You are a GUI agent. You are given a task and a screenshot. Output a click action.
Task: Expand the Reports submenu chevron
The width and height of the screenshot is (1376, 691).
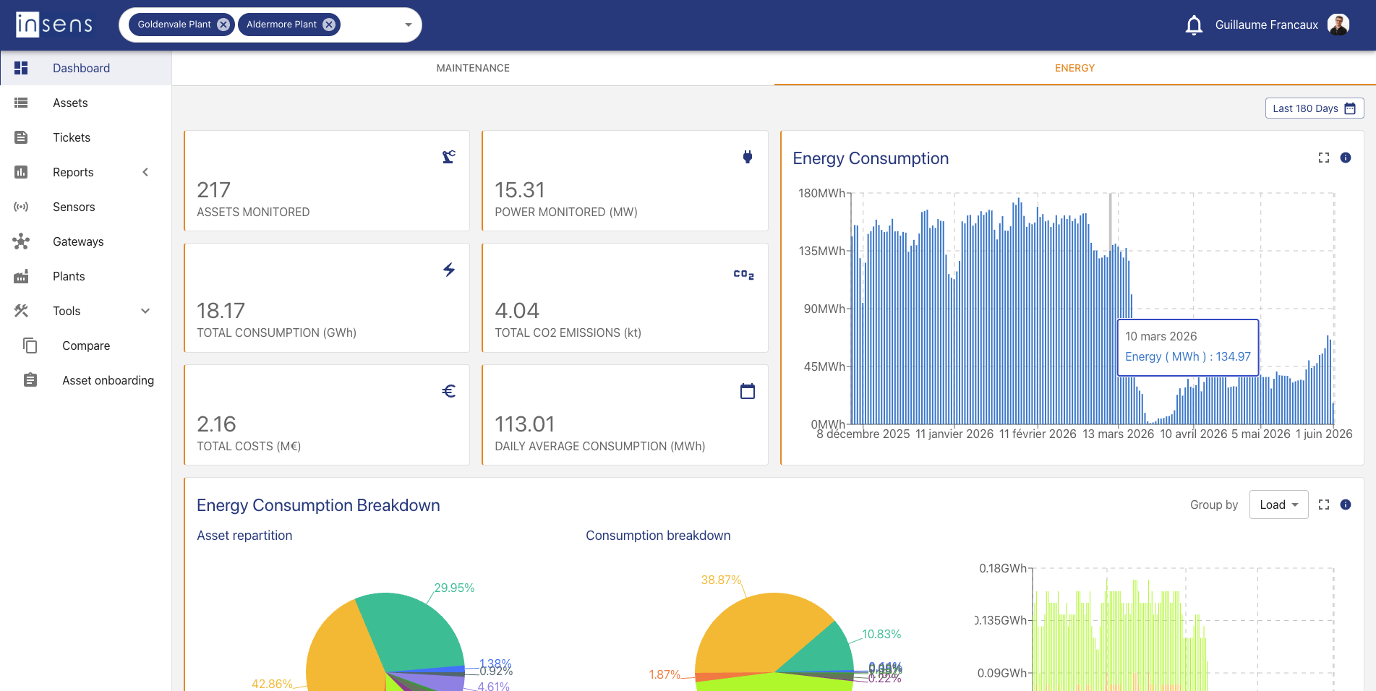[145, 172]
